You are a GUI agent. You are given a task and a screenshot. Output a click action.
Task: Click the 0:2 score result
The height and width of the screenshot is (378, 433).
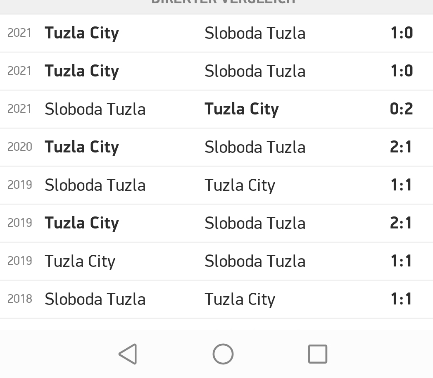401,109
